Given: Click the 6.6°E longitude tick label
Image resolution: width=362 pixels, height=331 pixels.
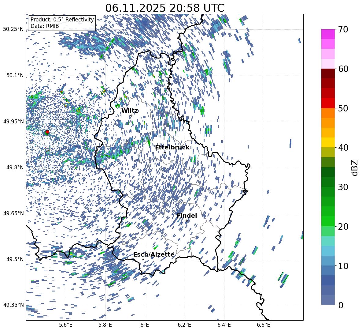Looking at the screenshot, I should [264, 325].
